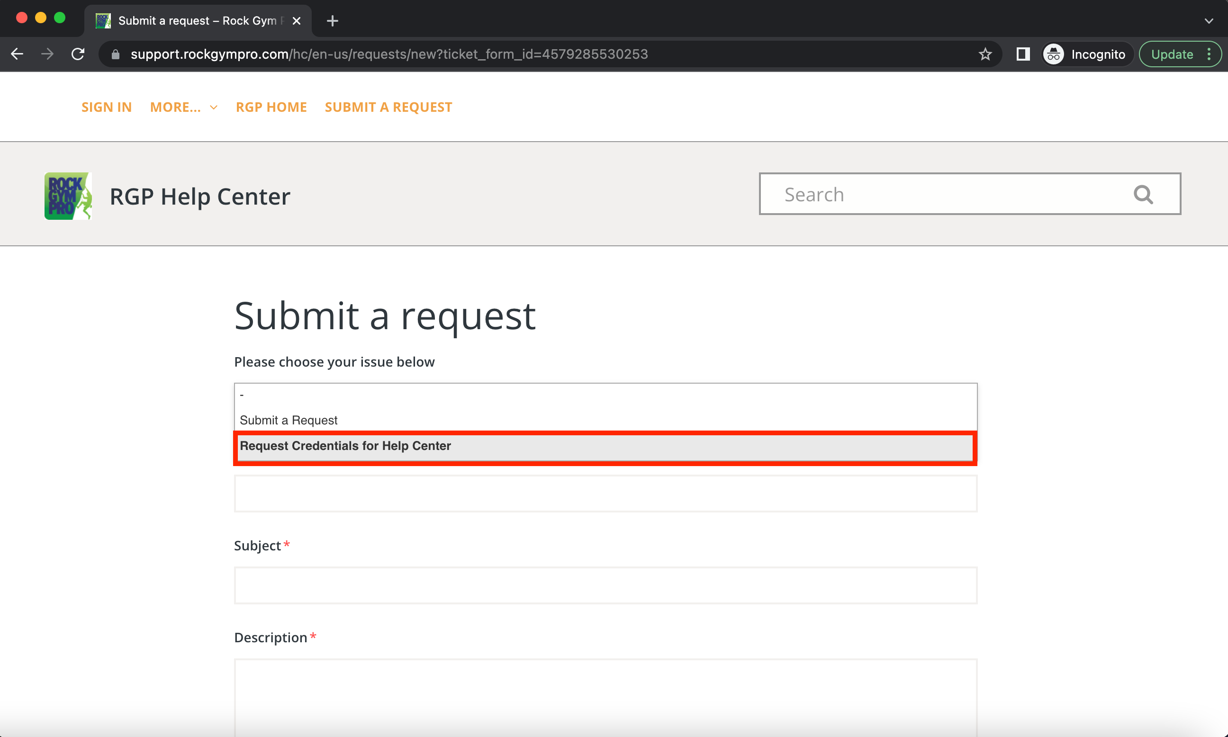The image size is (1228, 737).
Task: Reload the current page
Action: 78,54
